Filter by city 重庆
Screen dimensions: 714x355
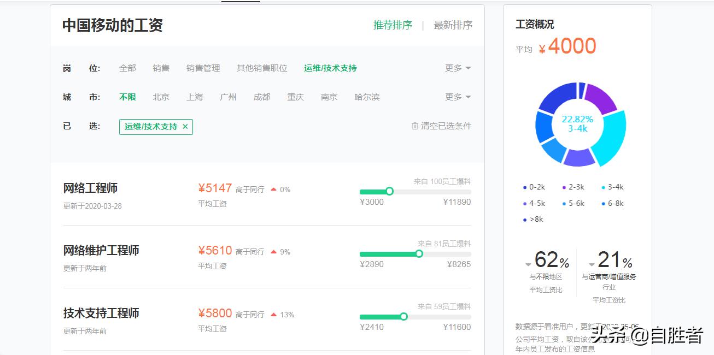coord(296,97)
